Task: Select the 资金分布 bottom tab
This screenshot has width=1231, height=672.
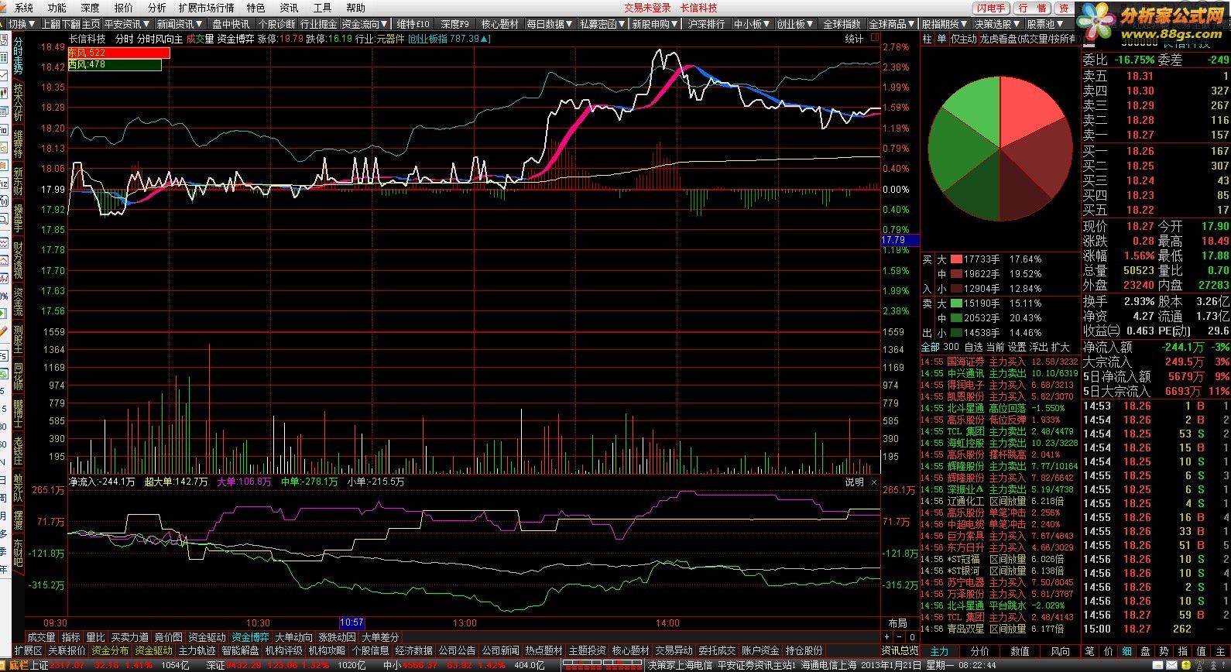Action: coord(110,651)
